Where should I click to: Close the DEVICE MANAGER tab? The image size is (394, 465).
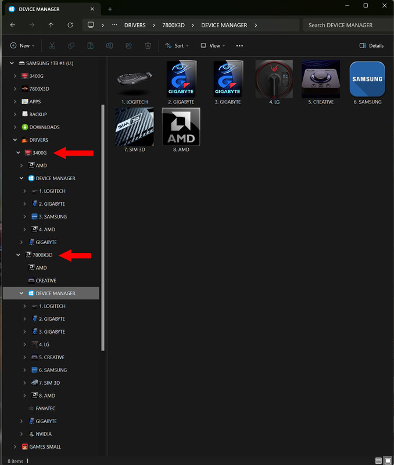(92, 9)
